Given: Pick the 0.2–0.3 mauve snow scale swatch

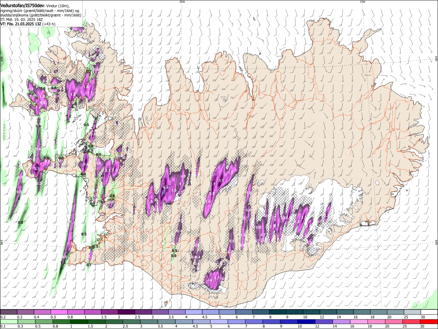Looking at the screenshot, I should pyautogui.click(x=8, y=312).
